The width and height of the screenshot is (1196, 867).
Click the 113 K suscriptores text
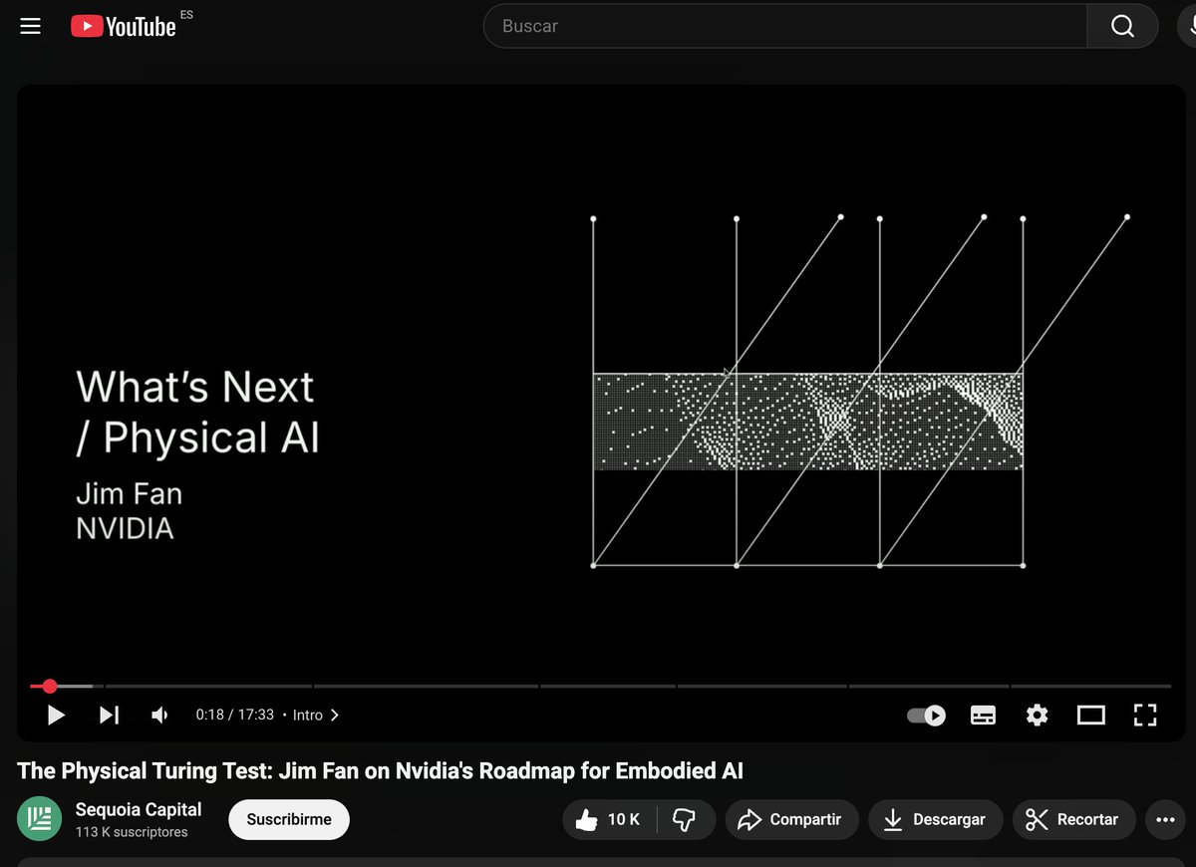131,831
